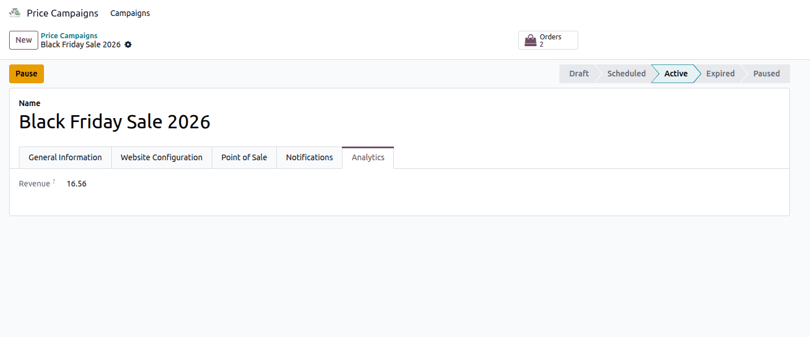Go to the Point of Sale tab
Viewport: 810px width, 337px height.
[x=244, y=157]
